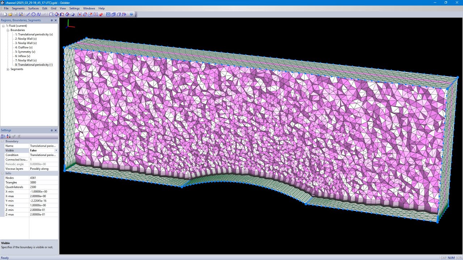Screen dimensions: 463x260
Task: Open toolbar overflow options arrow
Action: coord(136,16)
